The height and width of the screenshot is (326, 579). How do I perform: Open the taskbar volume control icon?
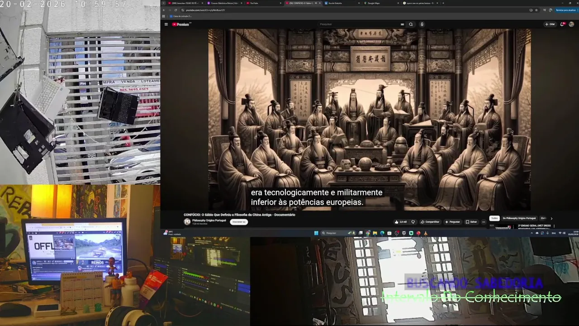pyautogui.click(x=564, y=233)
